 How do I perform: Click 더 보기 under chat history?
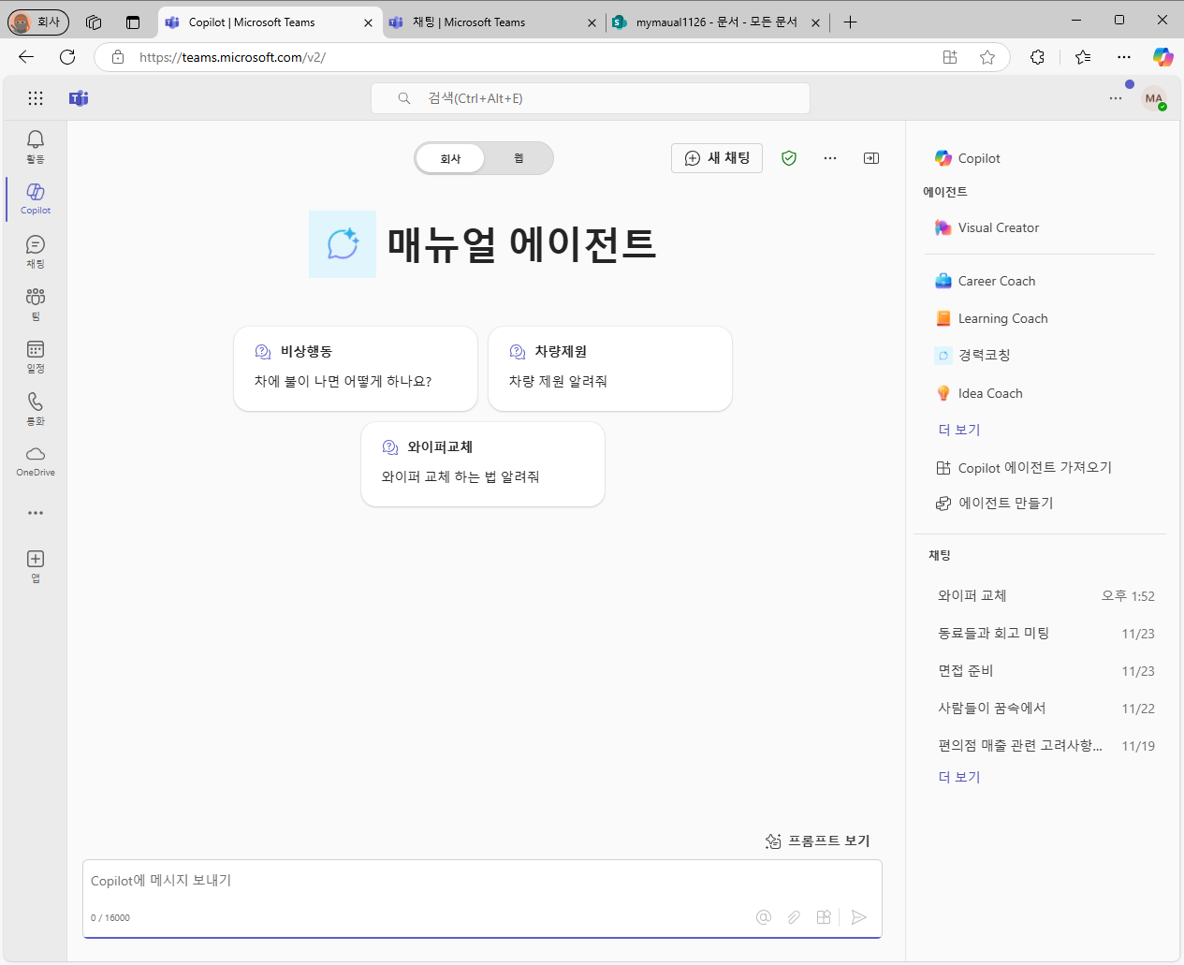959,777
